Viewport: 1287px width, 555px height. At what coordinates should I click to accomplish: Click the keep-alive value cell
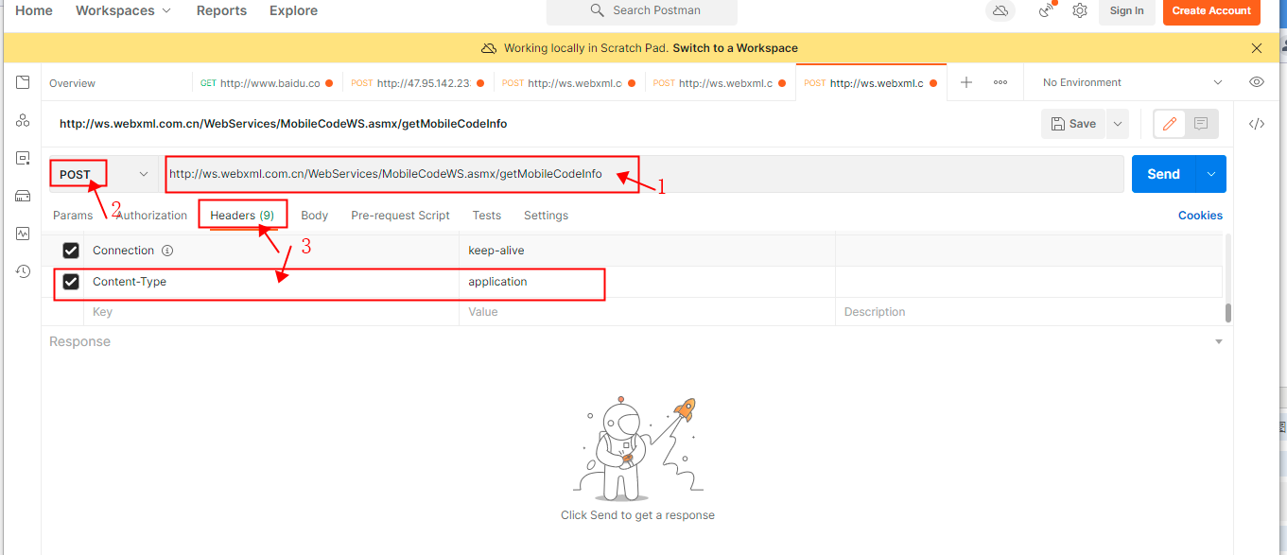[x=648, y=251]
